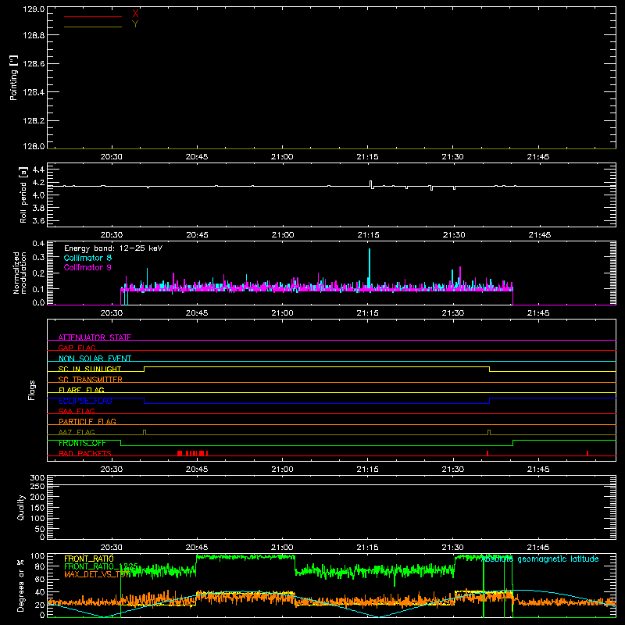625x625 pixels.
Task: Click the Normalized modulation axis title
Action: pyautogui.click(x=19, y=273)
